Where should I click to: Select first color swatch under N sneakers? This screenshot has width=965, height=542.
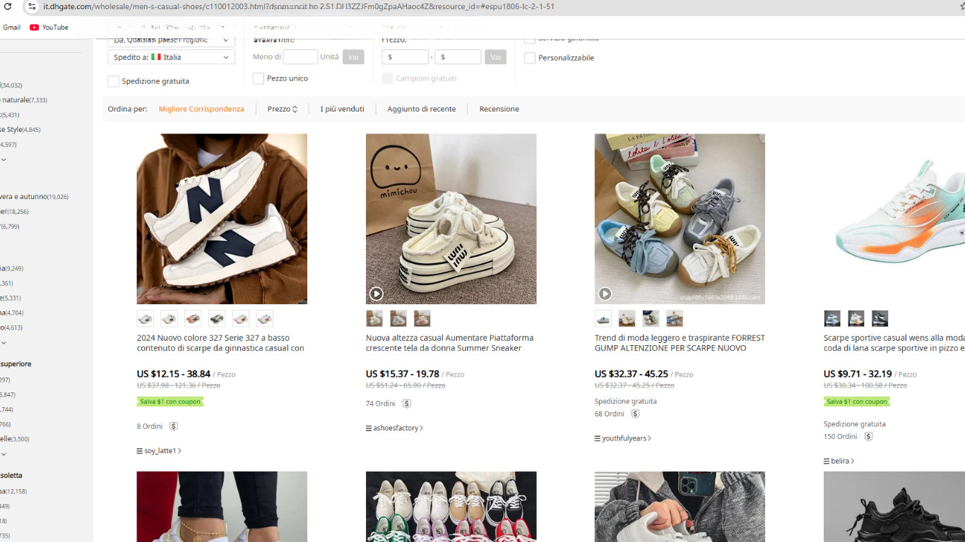[146, 319]
